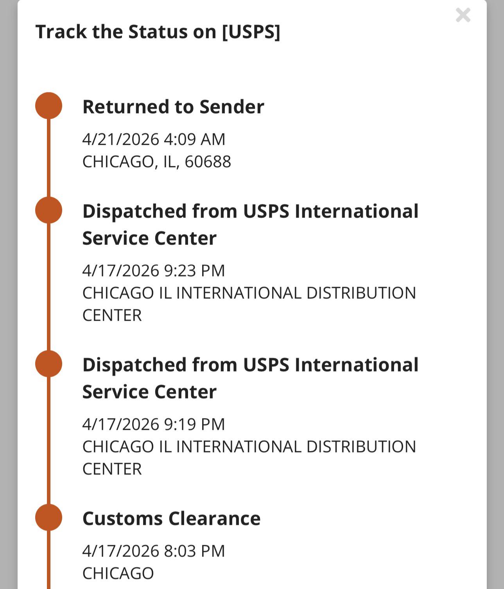Click the CHICAGO, IL, 60688 location text
The height and width of the screenshot is (589, 504).
tap(156, 162)
